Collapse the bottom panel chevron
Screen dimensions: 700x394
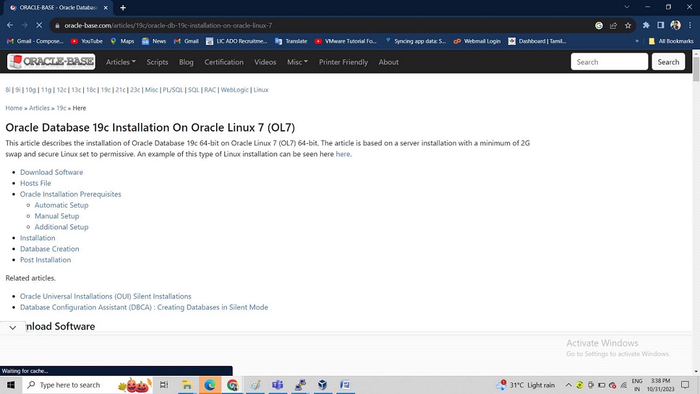pos(12,328)
